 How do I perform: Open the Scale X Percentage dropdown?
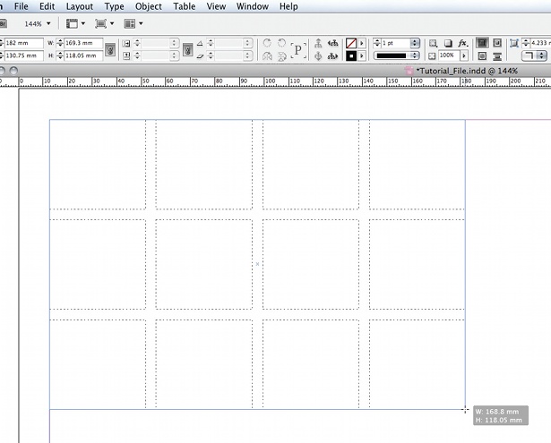[174, 43]
